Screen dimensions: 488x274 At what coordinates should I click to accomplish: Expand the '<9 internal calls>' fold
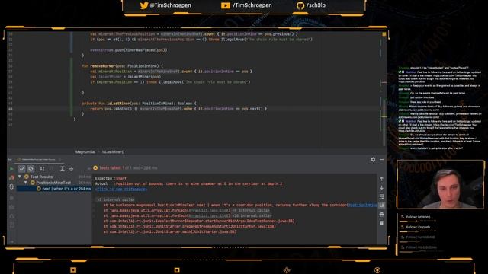251,210
